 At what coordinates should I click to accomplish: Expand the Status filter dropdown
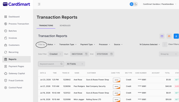click(x=51, y=44)
